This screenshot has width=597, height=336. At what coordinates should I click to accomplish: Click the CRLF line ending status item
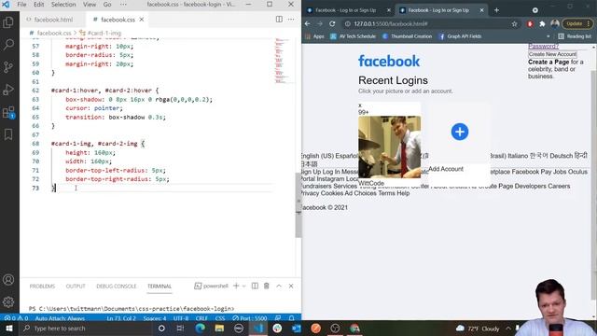[201, 318]
